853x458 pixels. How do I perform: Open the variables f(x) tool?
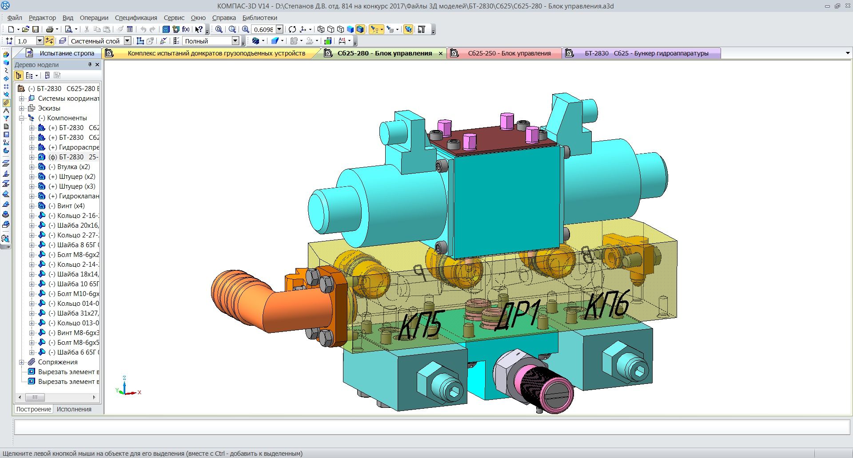(186, 29)
